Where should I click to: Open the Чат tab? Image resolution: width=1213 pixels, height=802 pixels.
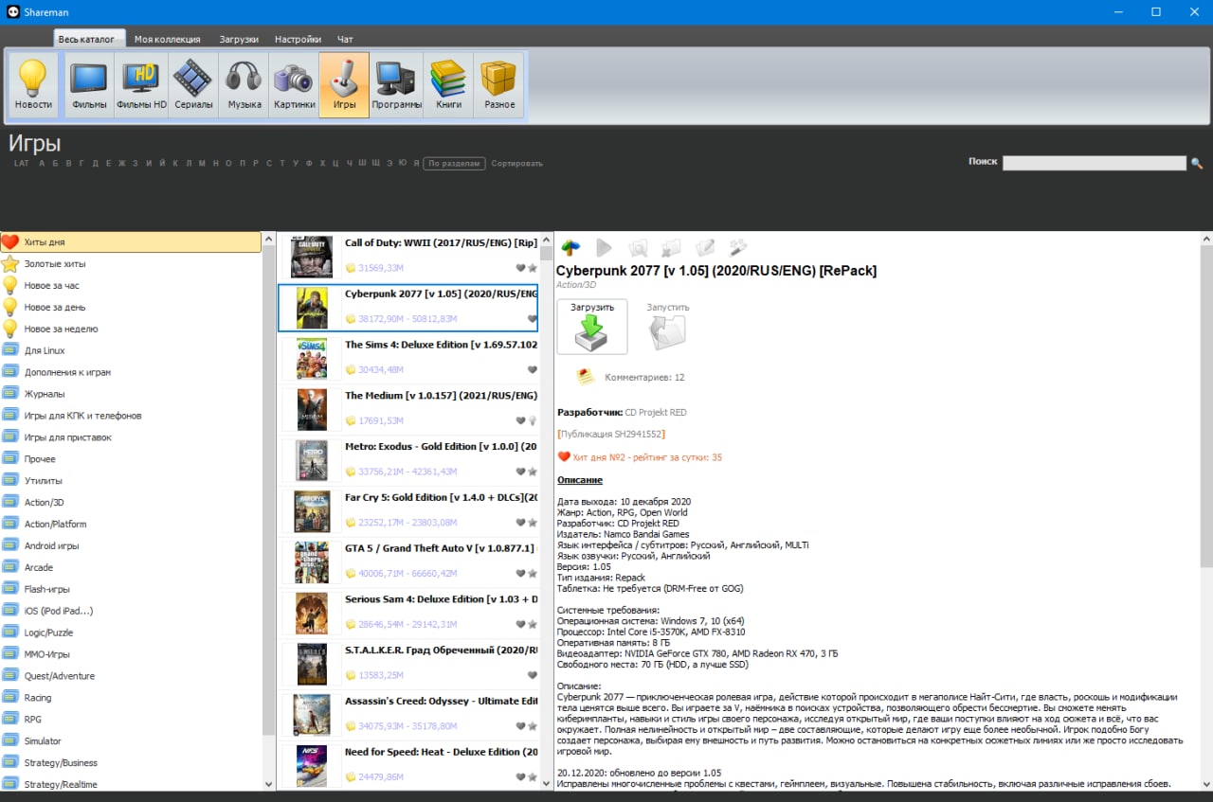coord(345,39)
